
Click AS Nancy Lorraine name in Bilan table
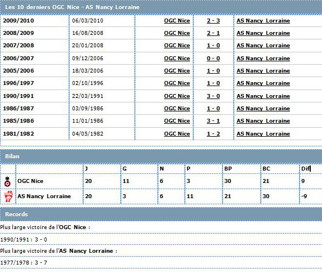pyautogui.click(x=44, y=196)
